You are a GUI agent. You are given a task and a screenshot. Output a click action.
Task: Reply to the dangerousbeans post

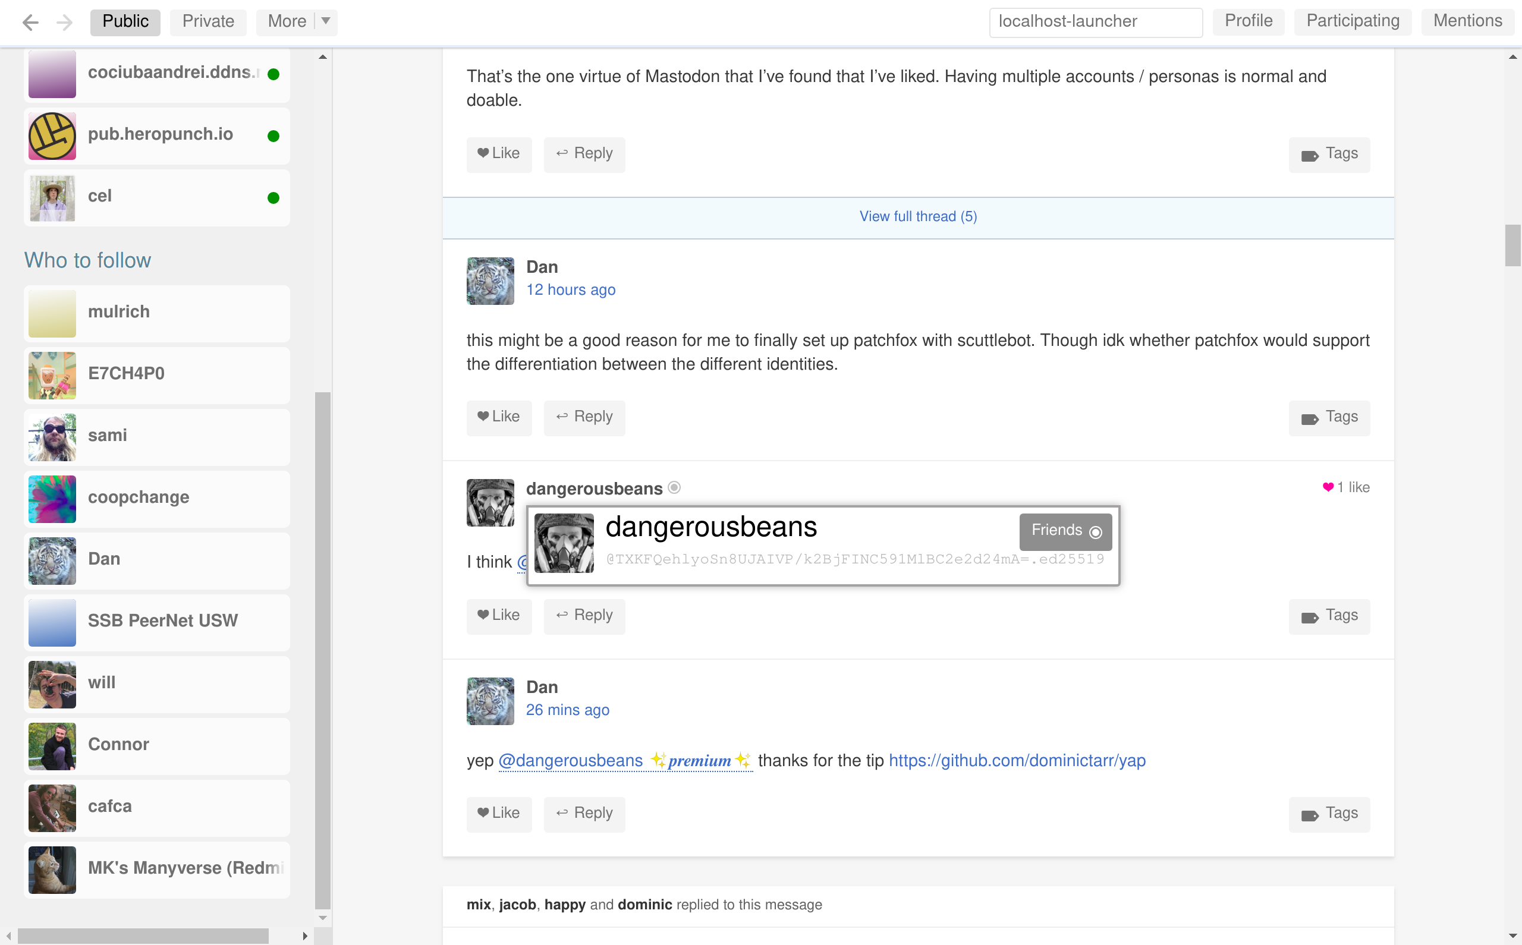pos(584,616)
